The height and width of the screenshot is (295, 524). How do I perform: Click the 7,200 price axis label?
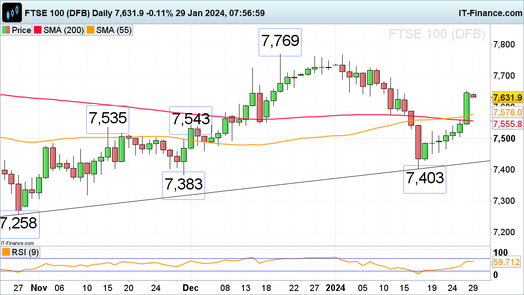tap(504, 232)
